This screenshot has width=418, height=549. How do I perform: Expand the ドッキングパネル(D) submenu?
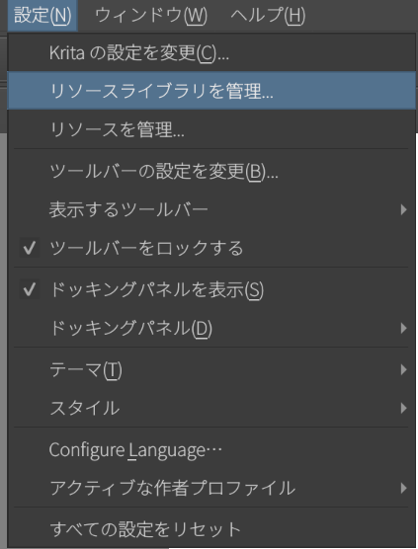pos(211,328)
